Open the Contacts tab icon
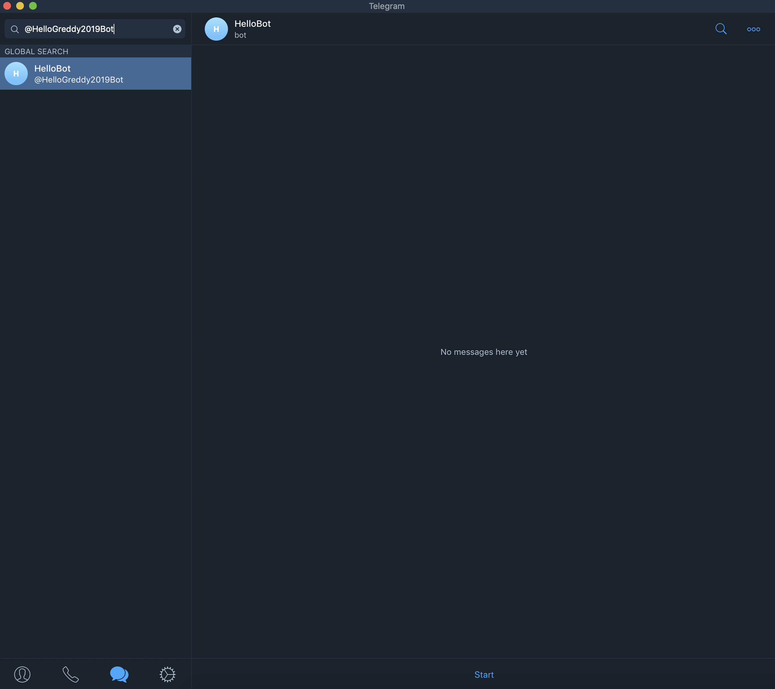 (x=22, y=674)
